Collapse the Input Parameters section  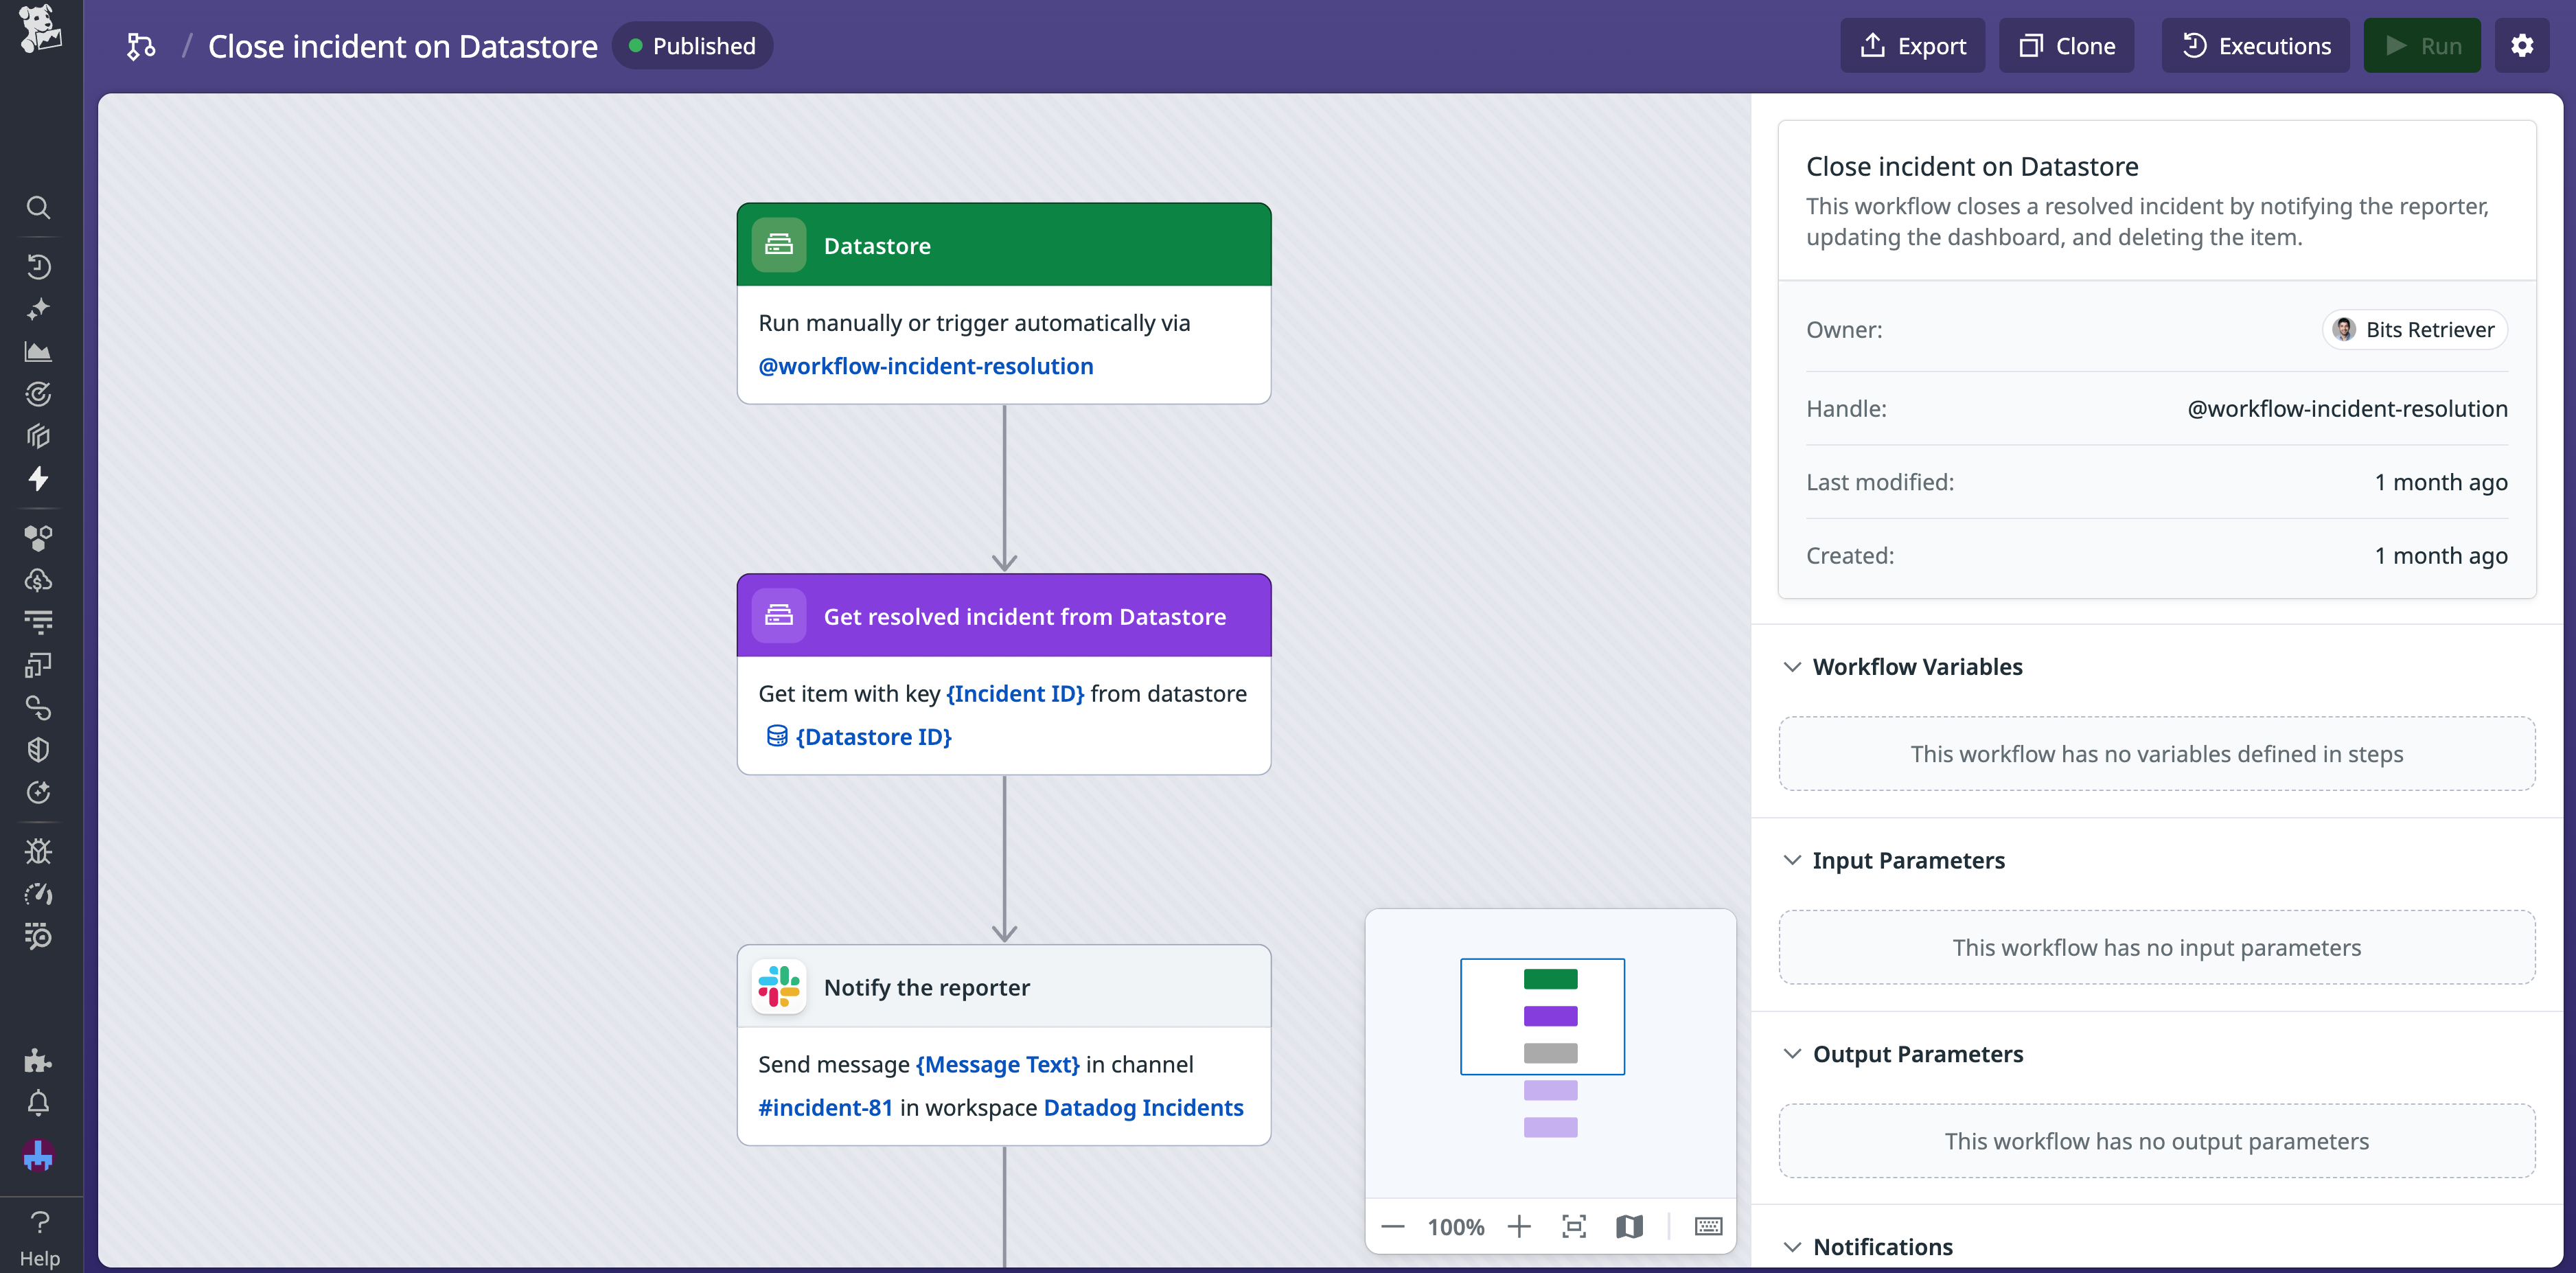pyautogui.click(x=1792, y=860)
